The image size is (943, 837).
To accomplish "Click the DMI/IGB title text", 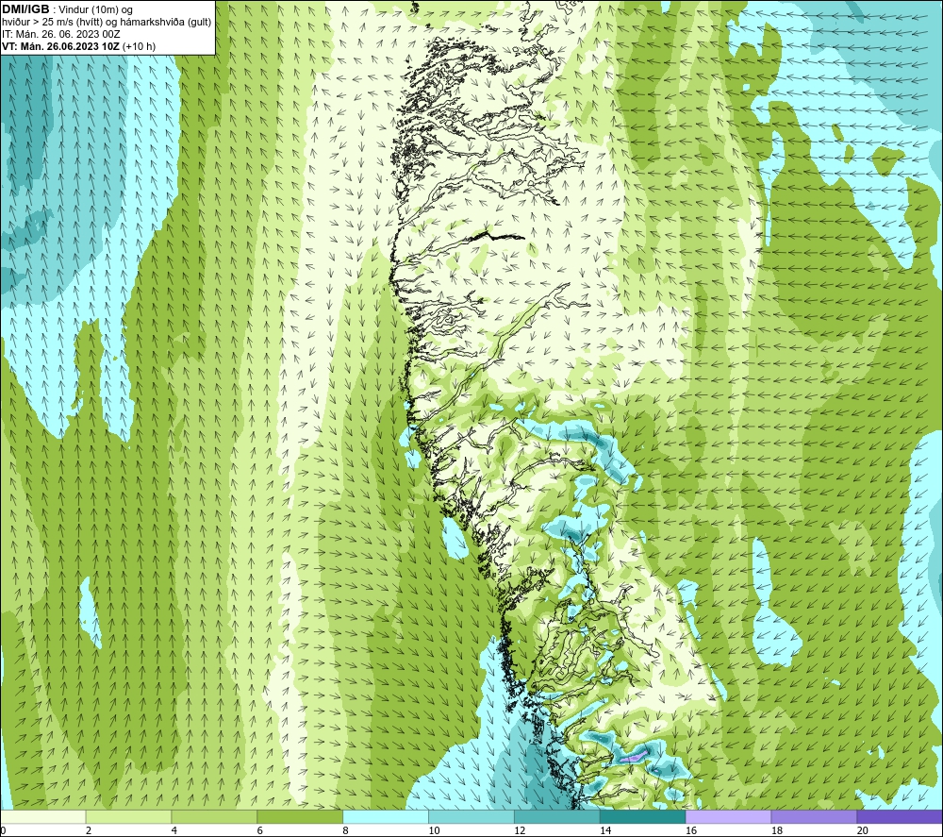I will click(25, 9).
